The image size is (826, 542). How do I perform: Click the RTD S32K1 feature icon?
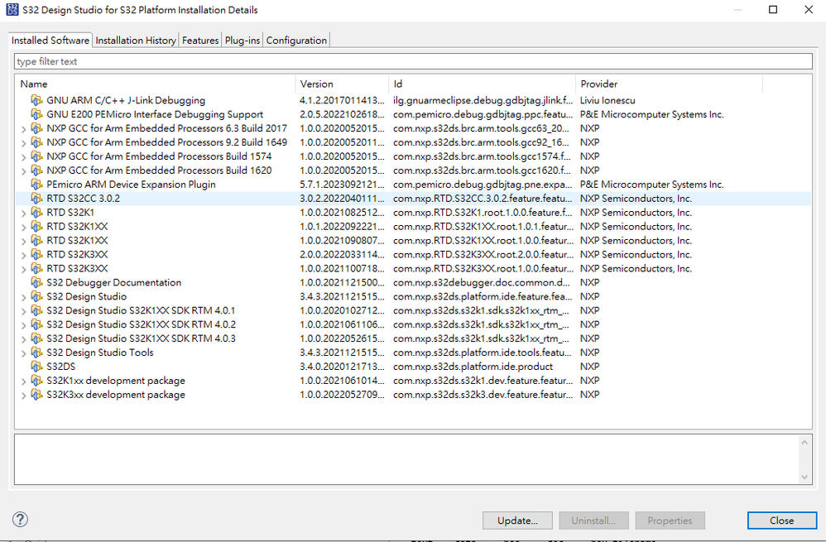[x=36, y=213]
